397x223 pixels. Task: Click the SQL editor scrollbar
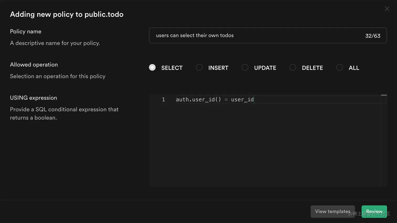tap(384, 95)
